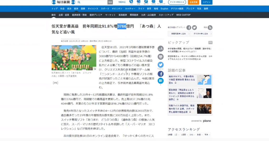Viewport: 269px width, 141px height.
Task: Open the トップ nav item
Action: (x=55, y=9)
